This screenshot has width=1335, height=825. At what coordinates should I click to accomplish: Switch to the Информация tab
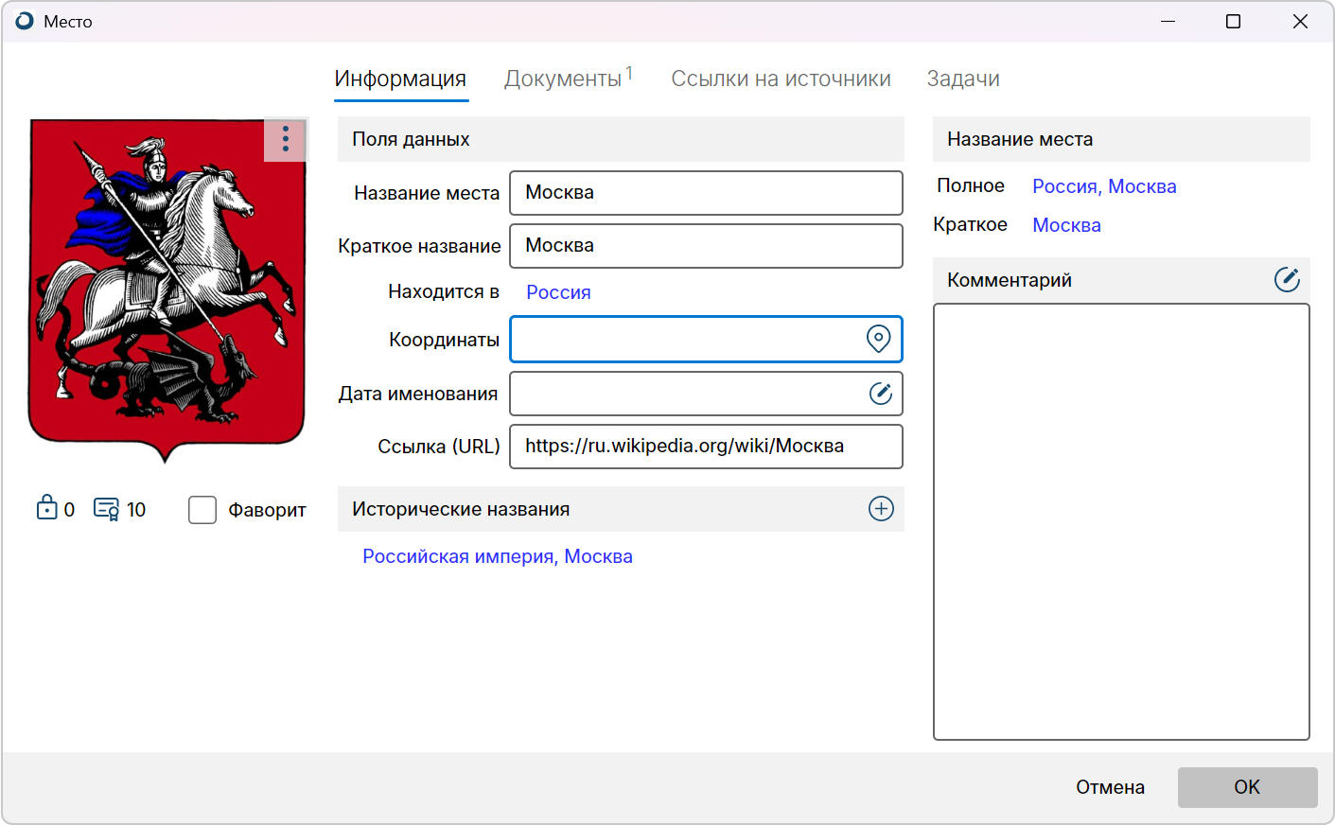tap(400, 79)
